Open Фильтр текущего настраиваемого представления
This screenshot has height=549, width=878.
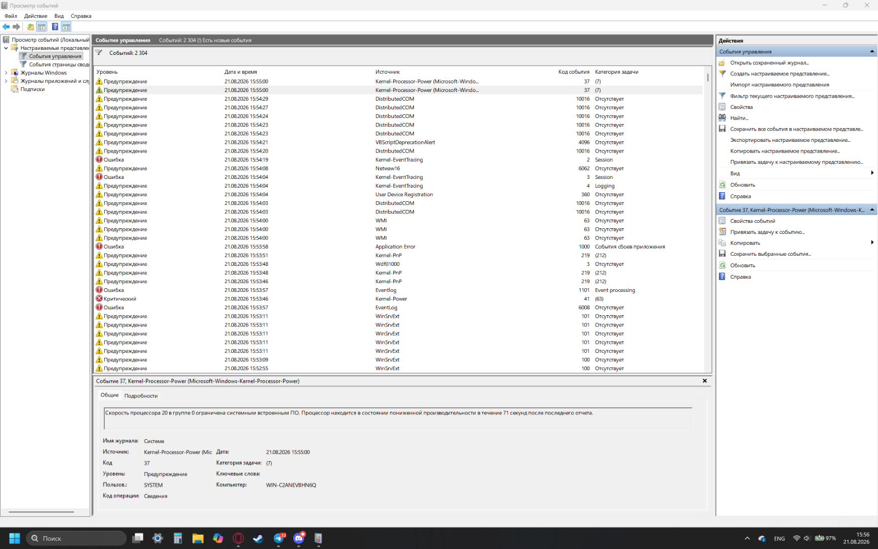(792, 96)
